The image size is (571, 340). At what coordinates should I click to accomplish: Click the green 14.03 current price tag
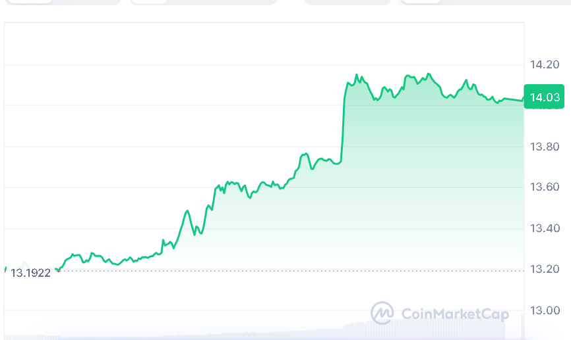pyautogui.click(x=545, y=97)
